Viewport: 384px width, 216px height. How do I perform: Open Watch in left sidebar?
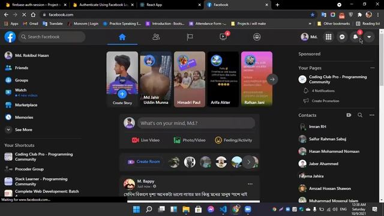tap(21, 92)
